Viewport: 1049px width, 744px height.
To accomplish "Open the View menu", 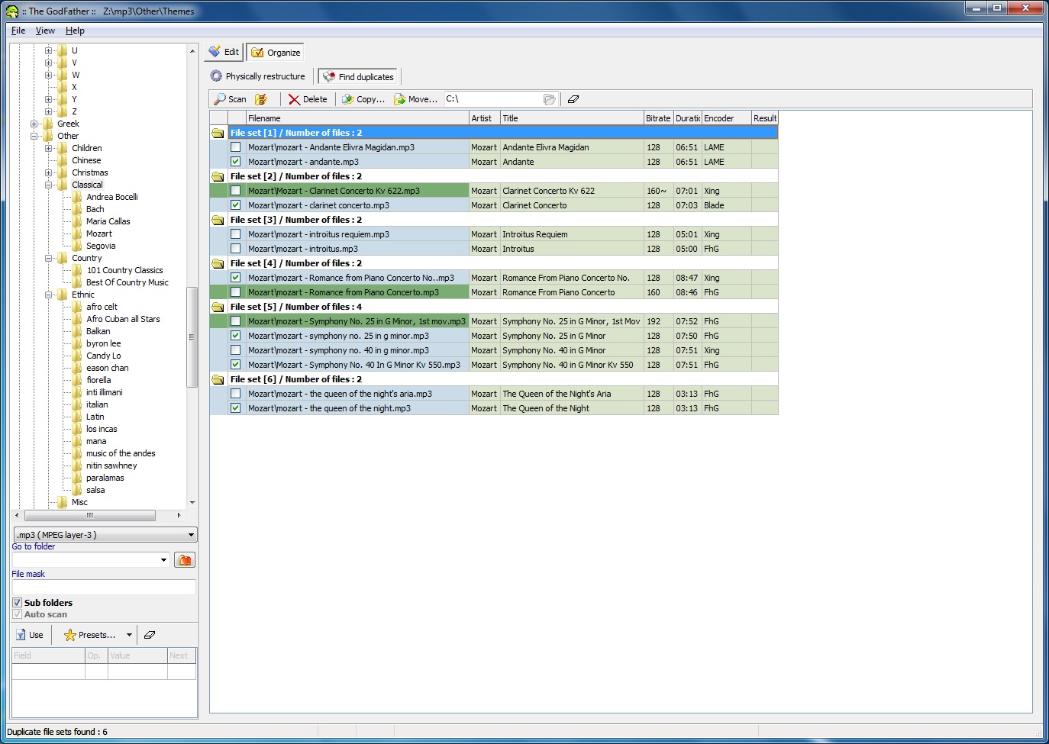I will [45, 31].
